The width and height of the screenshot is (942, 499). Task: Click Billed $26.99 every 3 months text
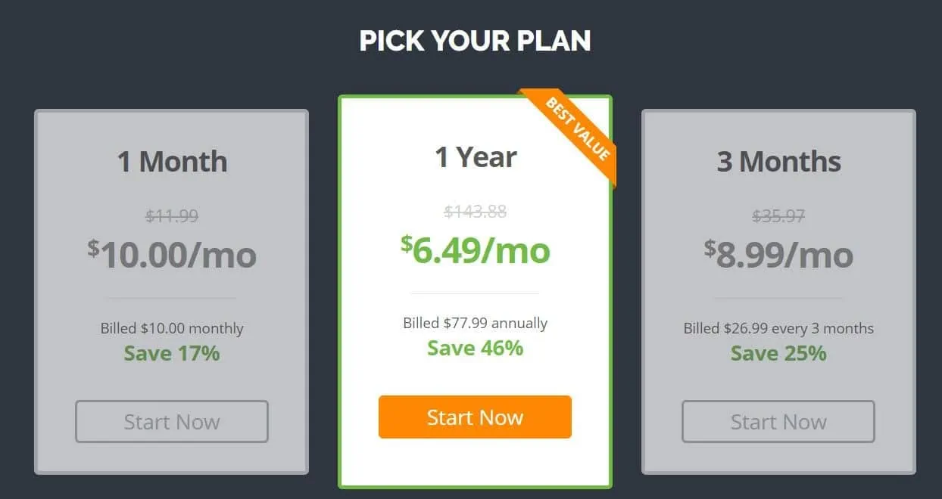(778, 329)
